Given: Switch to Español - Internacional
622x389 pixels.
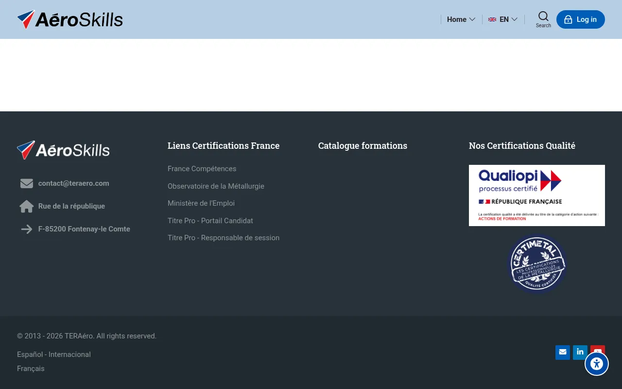Looking at the screenshot, I should (x=54, y=354).
